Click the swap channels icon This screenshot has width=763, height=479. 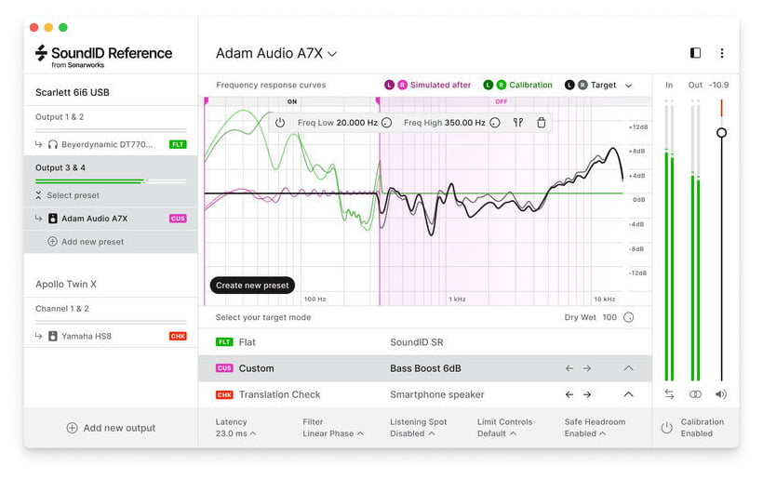670,394
